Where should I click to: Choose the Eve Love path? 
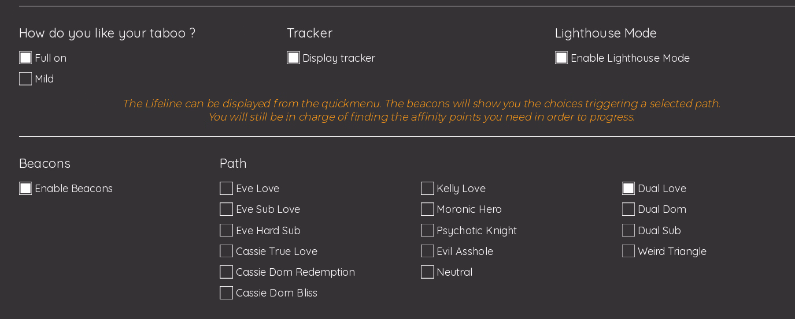pos(227,189)
